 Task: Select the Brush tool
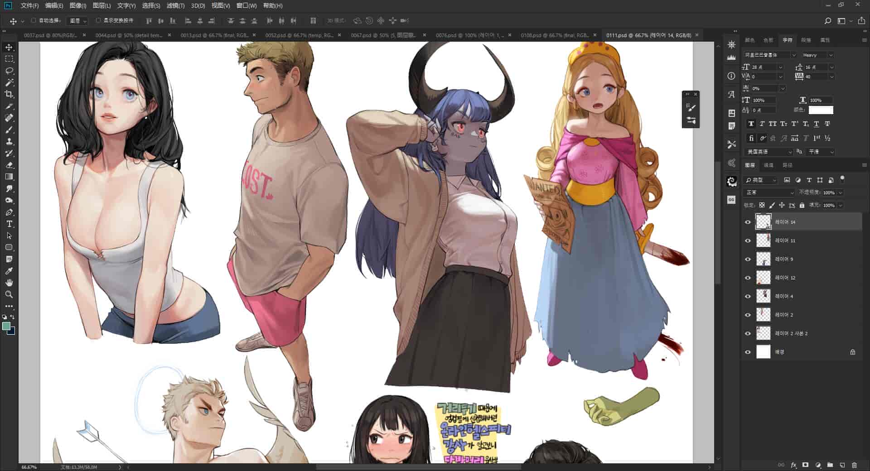[9, 130]
